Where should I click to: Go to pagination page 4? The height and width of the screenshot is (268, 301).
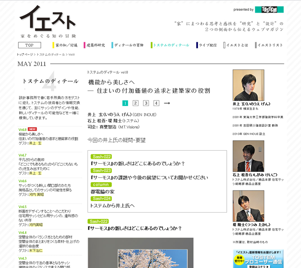pos(156,103)
